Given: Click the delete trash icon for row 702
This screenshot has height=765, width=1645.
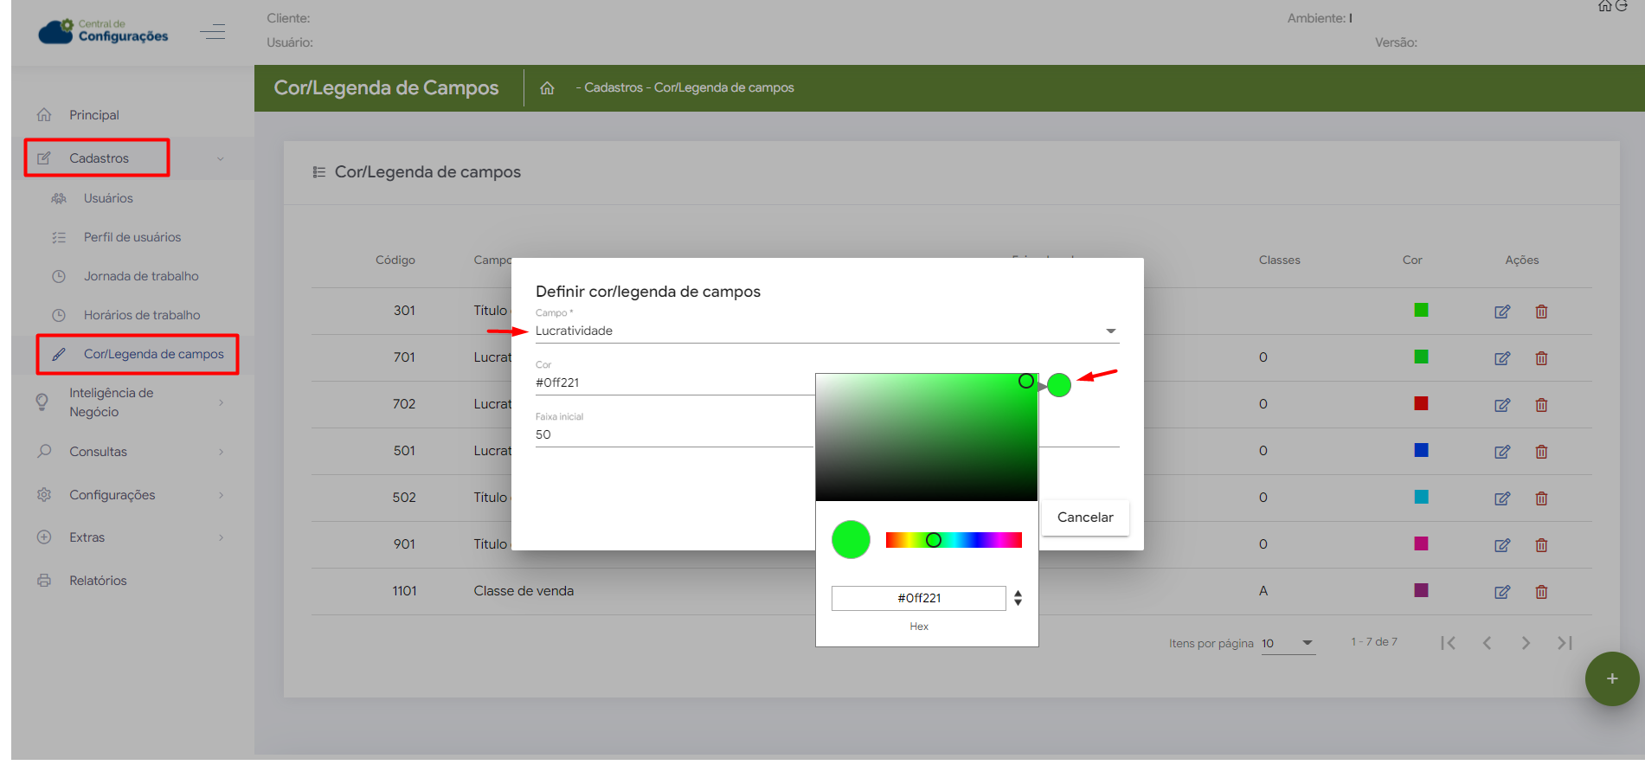Looking at the screenshot, I should [x=1541, y=405].
